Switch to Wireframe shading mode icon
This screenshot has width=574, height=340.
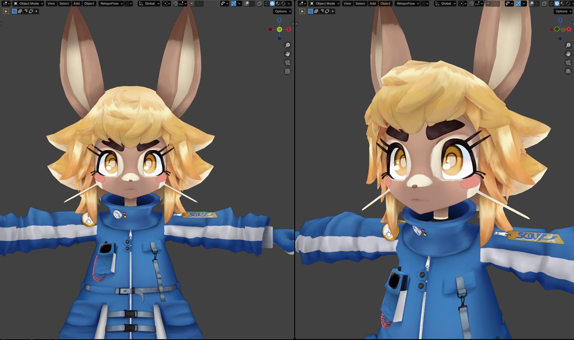click(x=266, y=3)
